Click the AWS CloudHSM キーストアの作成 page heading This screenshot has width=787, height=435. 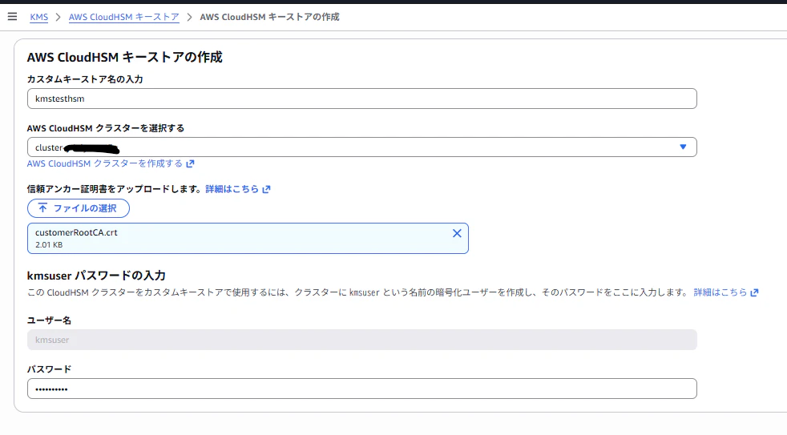tap(124, 57)
